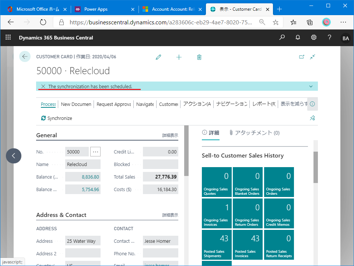Image resolution: width=354 pixels, height=266 pixels.
Task: Open the Navigate menu
Action: click(145, 104)
